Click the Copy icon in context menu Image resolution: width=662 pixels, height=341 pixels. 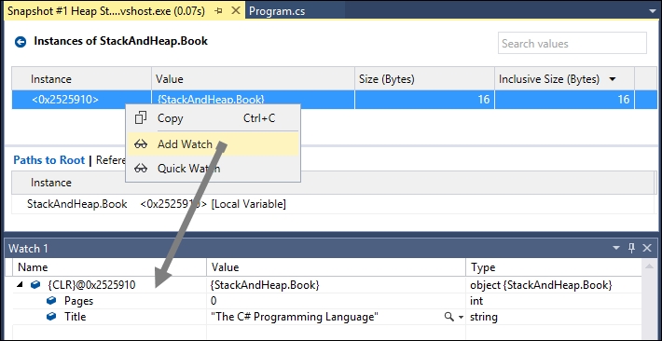(141, 117)
